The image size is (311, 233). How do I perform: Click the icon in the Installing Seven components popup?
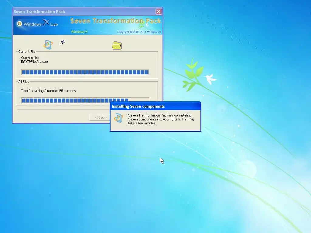(x=118, y=118)
